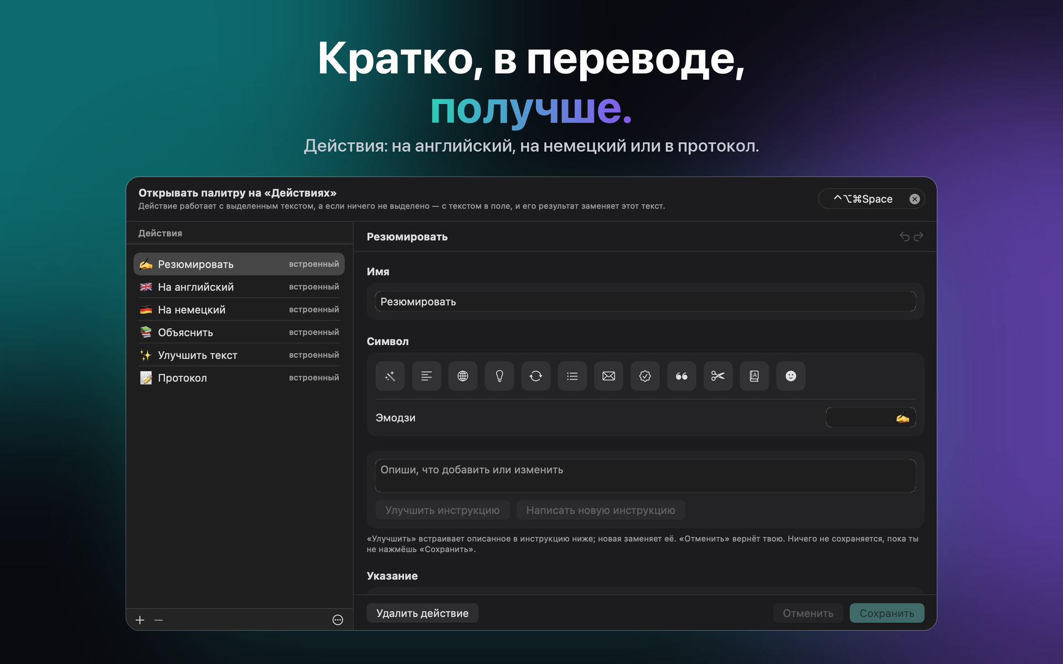The width and height of the screenshot is (1063, 664).
Task: Open the Улучшить текст action
Action: point(239,355)
